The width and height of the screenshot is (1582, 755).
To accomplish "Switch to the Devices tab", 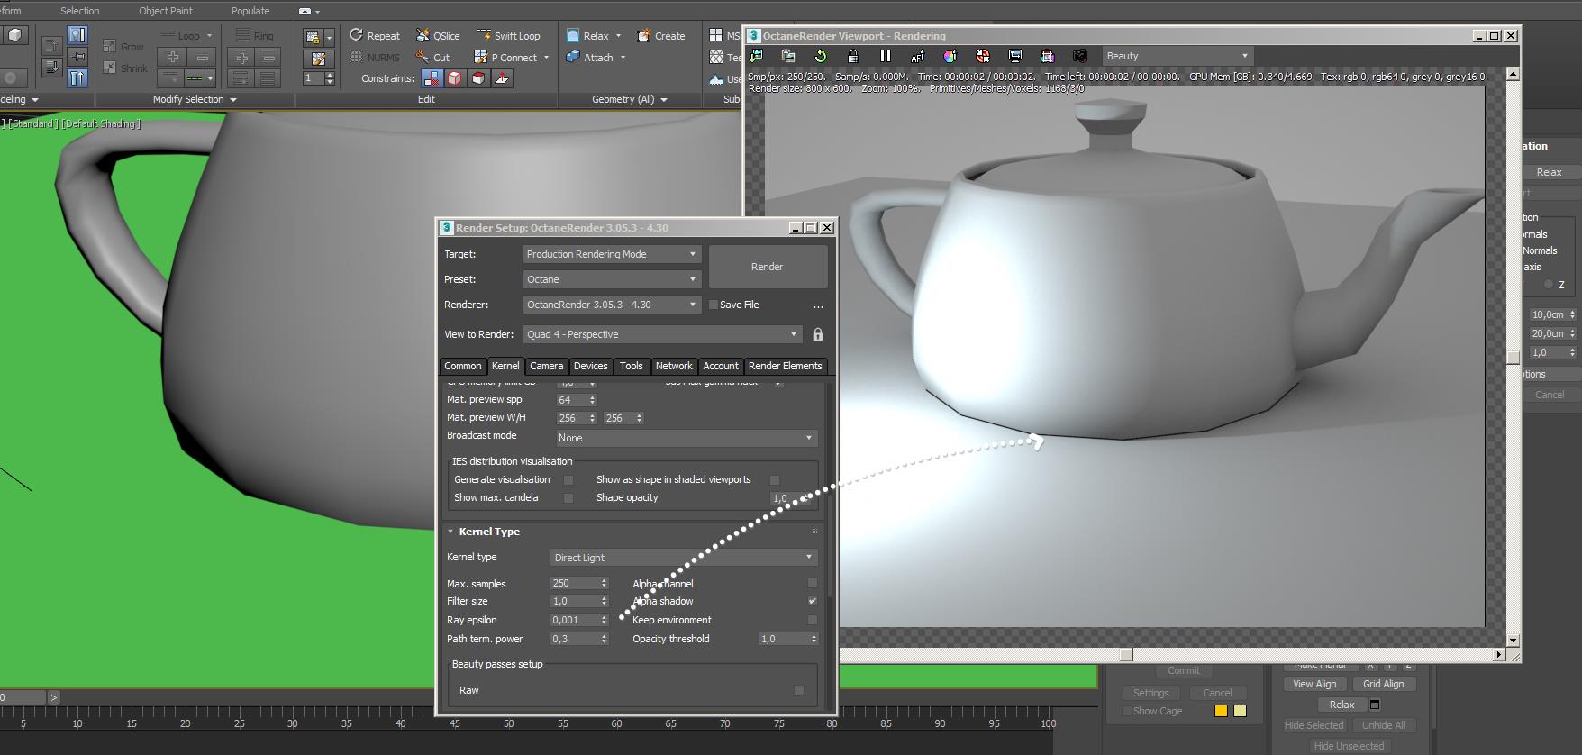I will point(590,366).
